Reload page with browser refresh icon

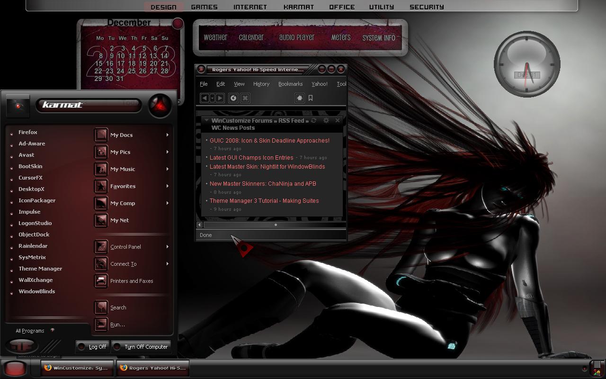[233, 98]
